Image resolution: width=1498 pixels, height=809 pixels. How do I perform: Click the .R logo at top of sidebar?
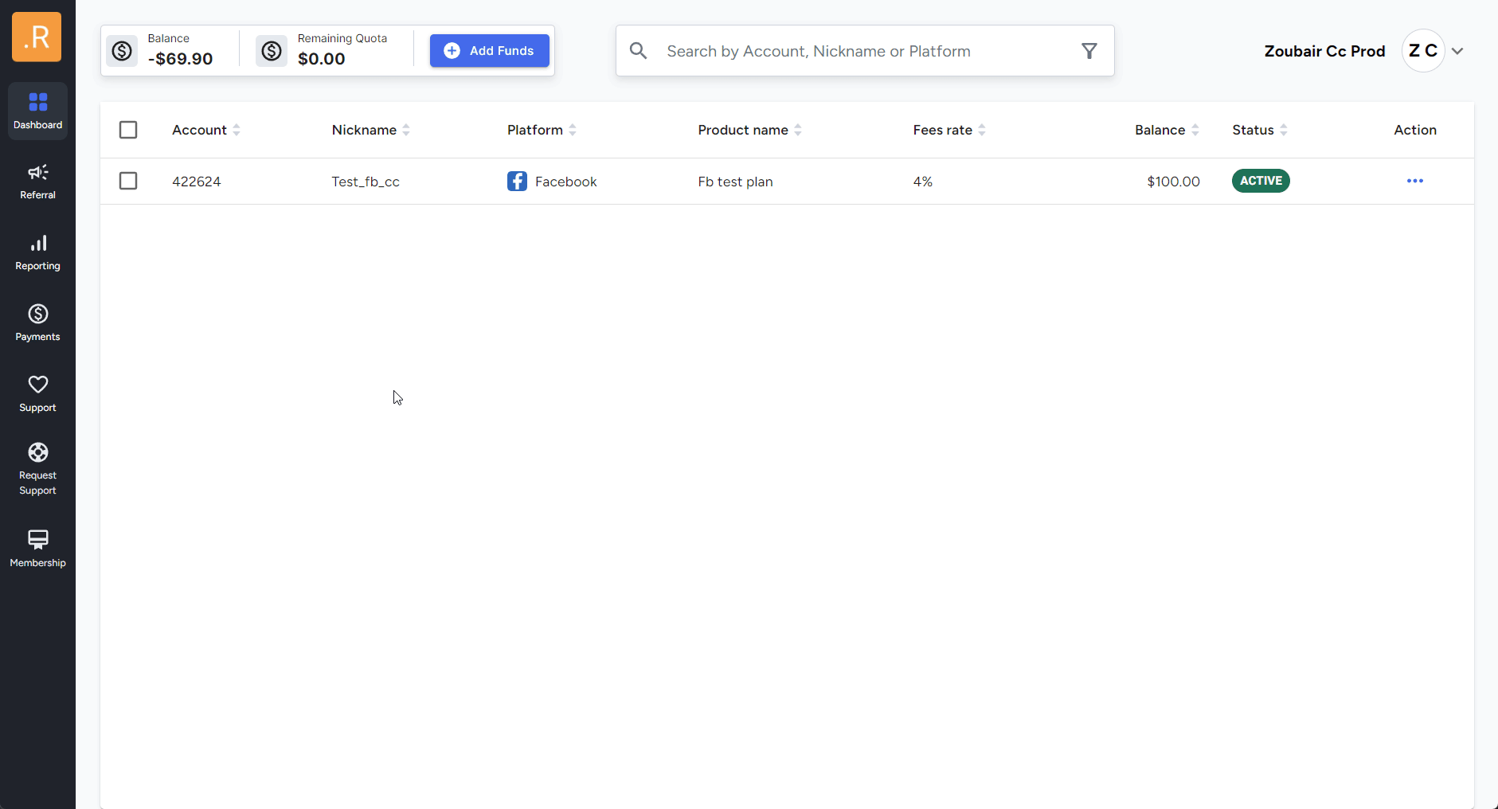coord(36,37)
